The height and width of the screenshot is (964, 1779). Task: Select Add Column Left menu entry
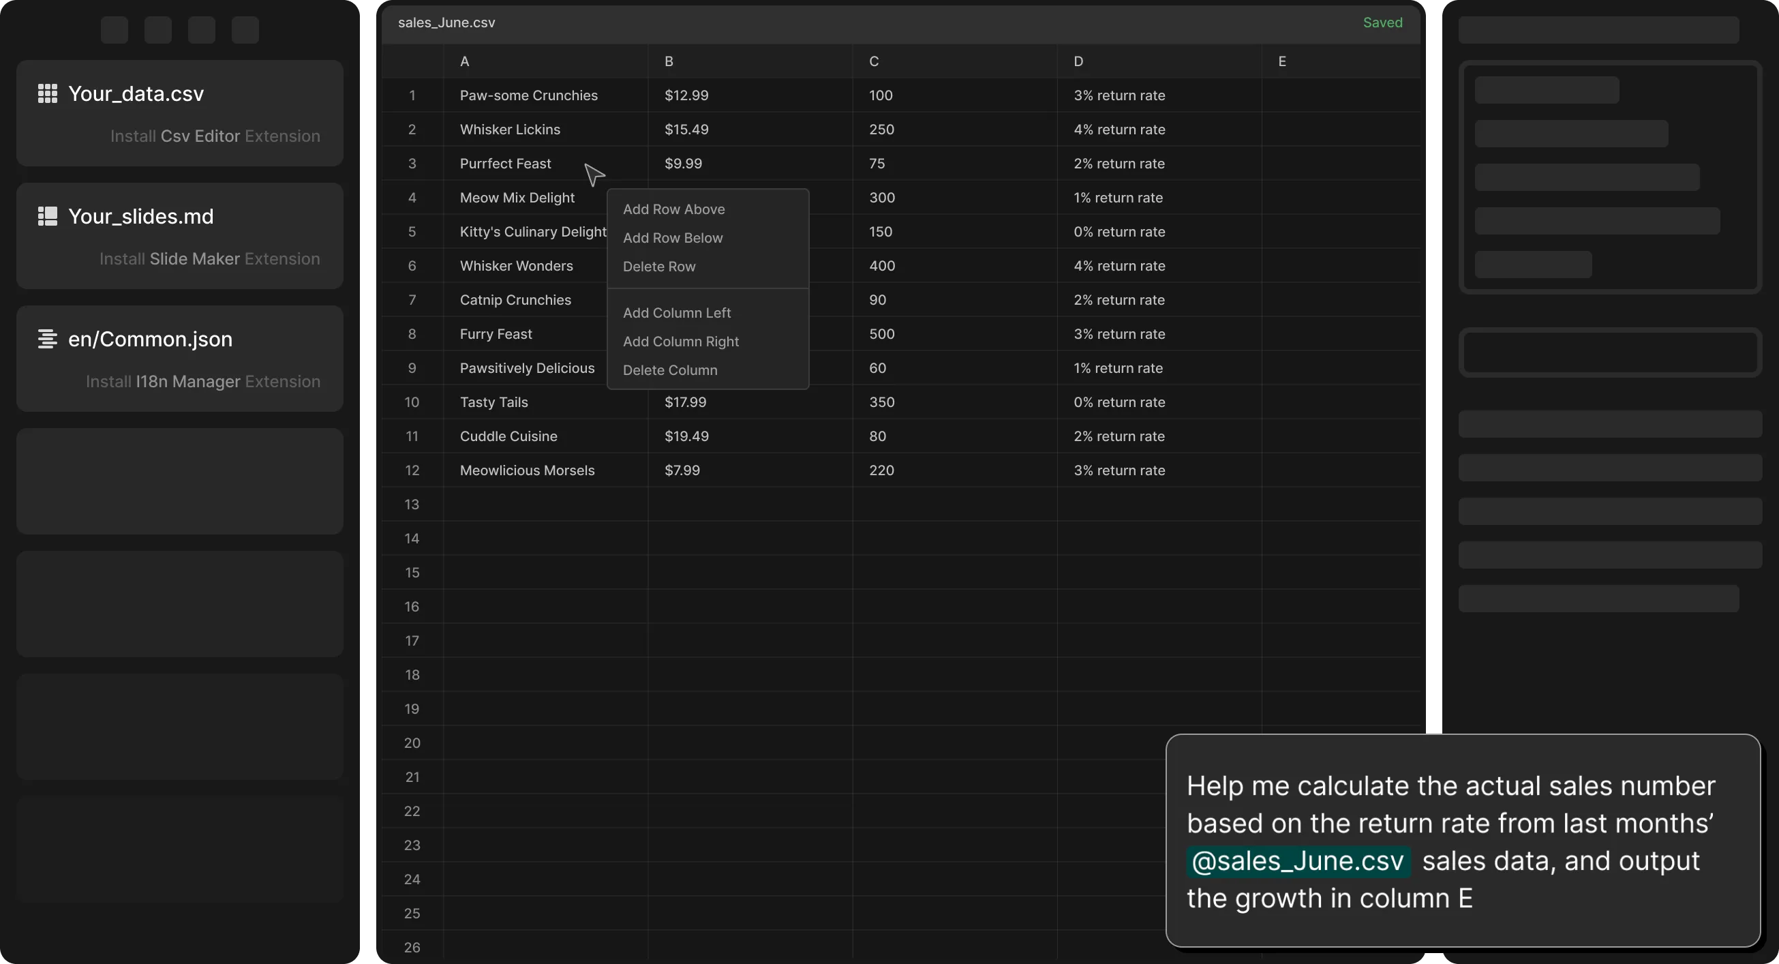pos(677,313)
